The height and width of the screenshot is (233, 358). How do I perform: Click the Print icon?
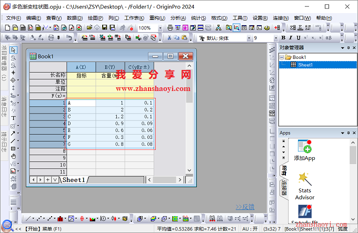(170, 28)
